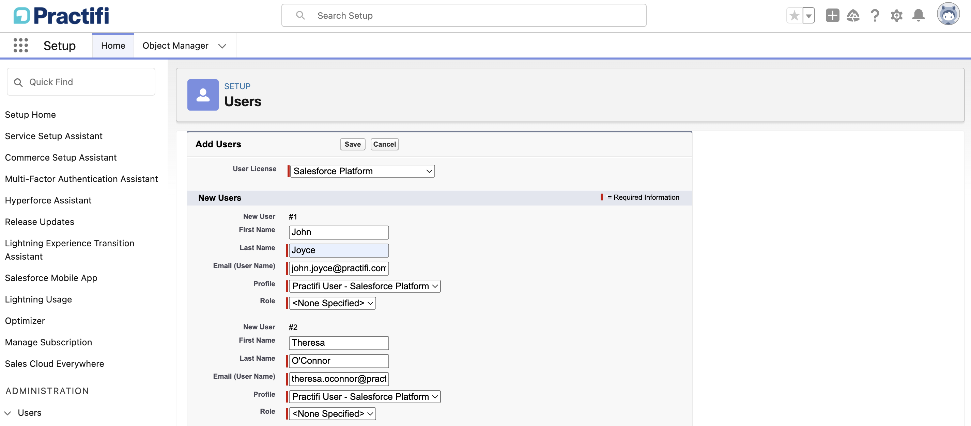Cancel adding users
This screenshot has height=426, width=971.
(384, 144)
